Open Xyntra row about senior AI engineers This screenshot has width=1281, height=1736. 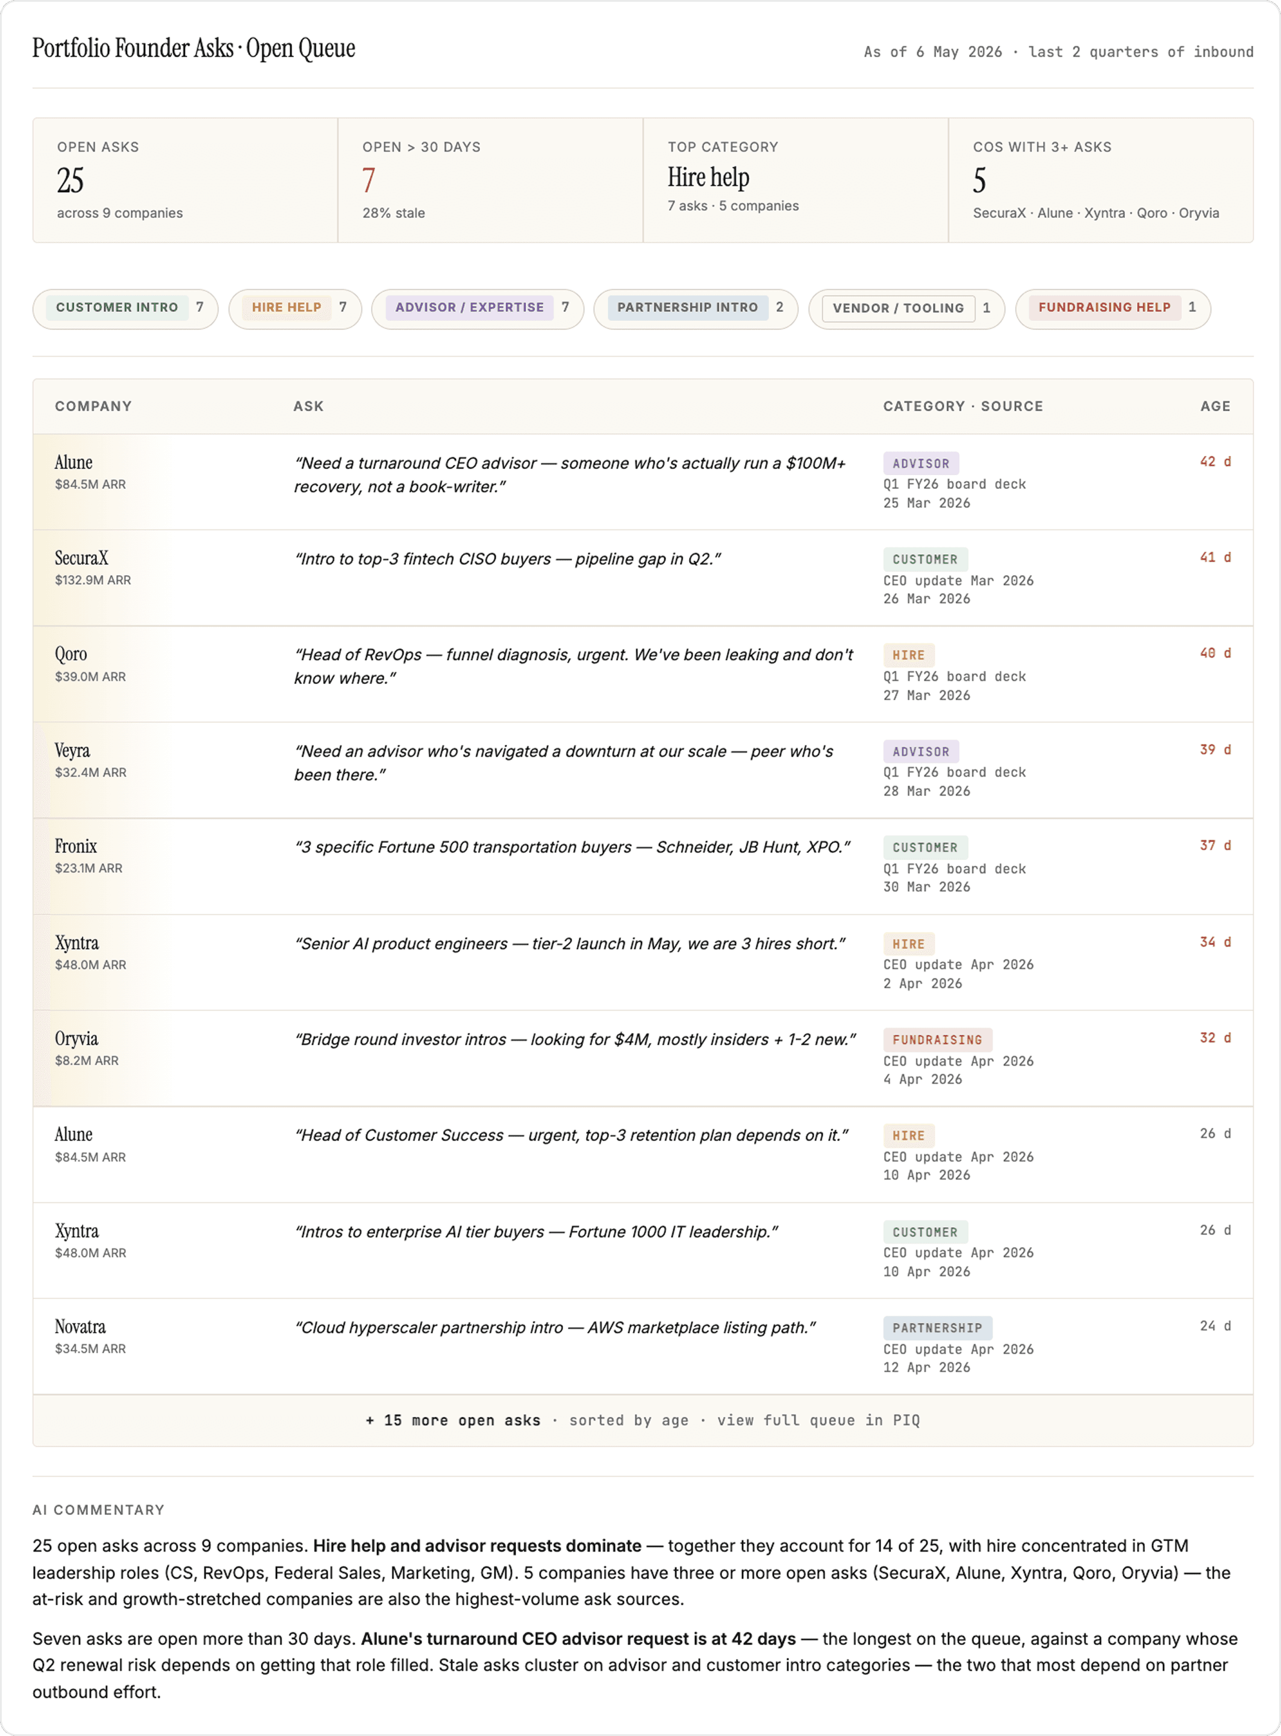click(643, 962)
